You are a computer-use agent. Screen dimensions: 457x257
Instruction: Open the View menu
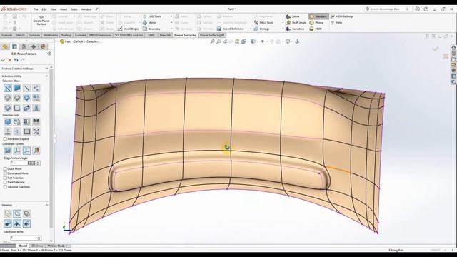pyautogui.click(x=54, y=9)
